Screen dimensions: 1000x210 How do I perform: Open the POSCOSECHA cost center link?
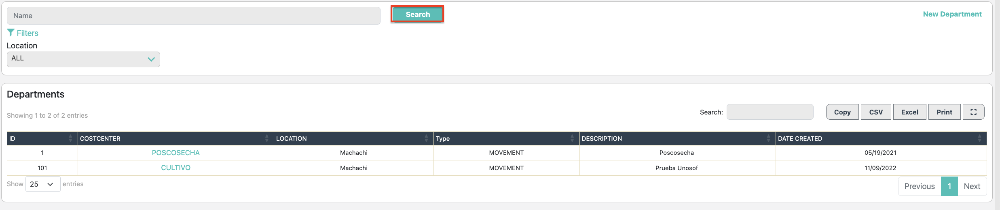tap(175, 153)
